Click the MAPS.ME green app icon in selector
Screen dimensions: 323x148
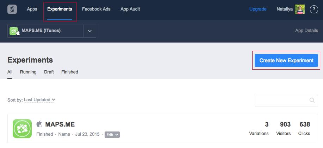click(14, 31)
